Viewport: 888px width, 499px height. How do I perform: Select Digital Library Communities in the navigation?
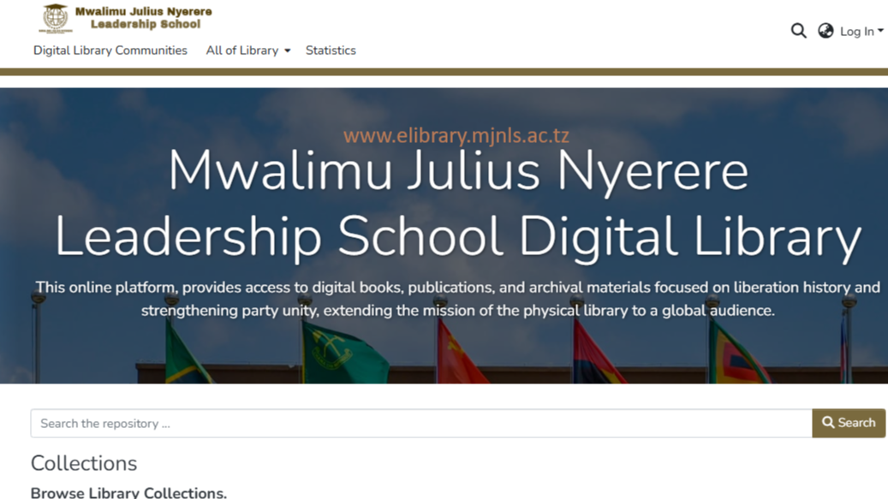pos(110,50)
